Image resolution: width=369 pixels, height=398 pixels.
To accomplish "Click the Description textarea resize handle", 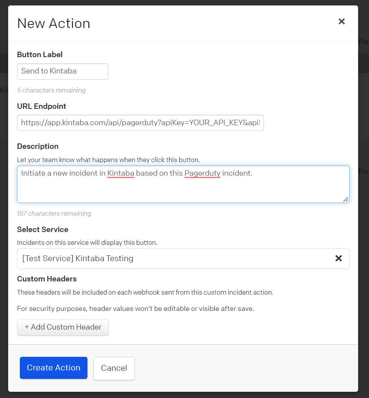I will pos(346,199).
